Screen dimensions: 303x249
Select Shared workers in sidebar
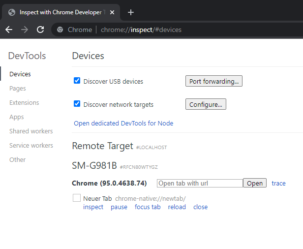[31, 131]
